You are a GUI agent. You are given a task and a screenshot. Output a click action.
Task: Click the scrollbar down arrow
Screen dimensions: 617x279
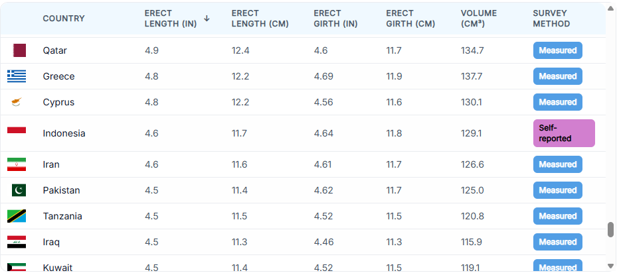pos(610,266)
